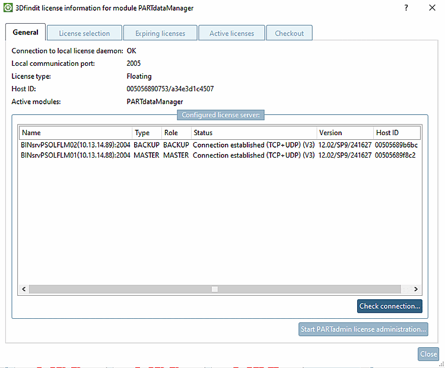The width and height of the screenshot is (445, 368).
Task: Switch to the Active licenses tab
Action: [232, 33]
